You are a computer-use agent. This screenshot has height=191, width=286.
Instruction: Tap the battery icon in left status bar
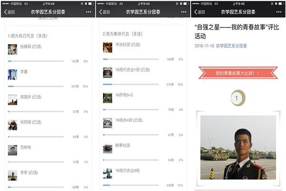coord(91,3)
